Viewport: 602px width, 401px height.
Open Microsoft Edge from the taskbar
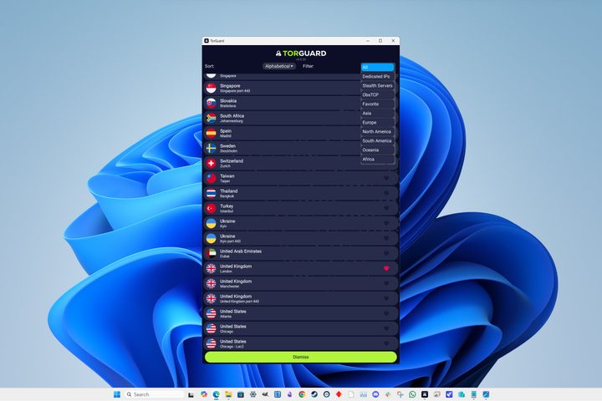pyautogui.click(x=217, y=394)
